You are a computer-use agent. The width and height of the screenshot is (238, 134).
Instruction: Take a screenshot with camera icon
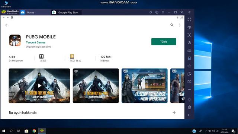pos(189,82)
